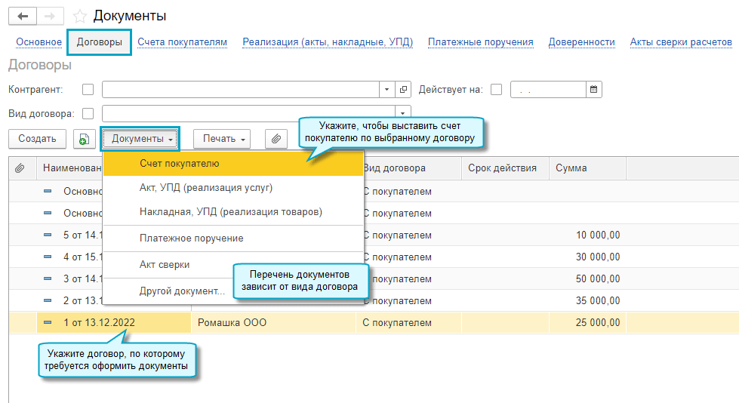Click the paperclip attachments toolbar button
The image size is (739, 403).
[x=276, y=139]
